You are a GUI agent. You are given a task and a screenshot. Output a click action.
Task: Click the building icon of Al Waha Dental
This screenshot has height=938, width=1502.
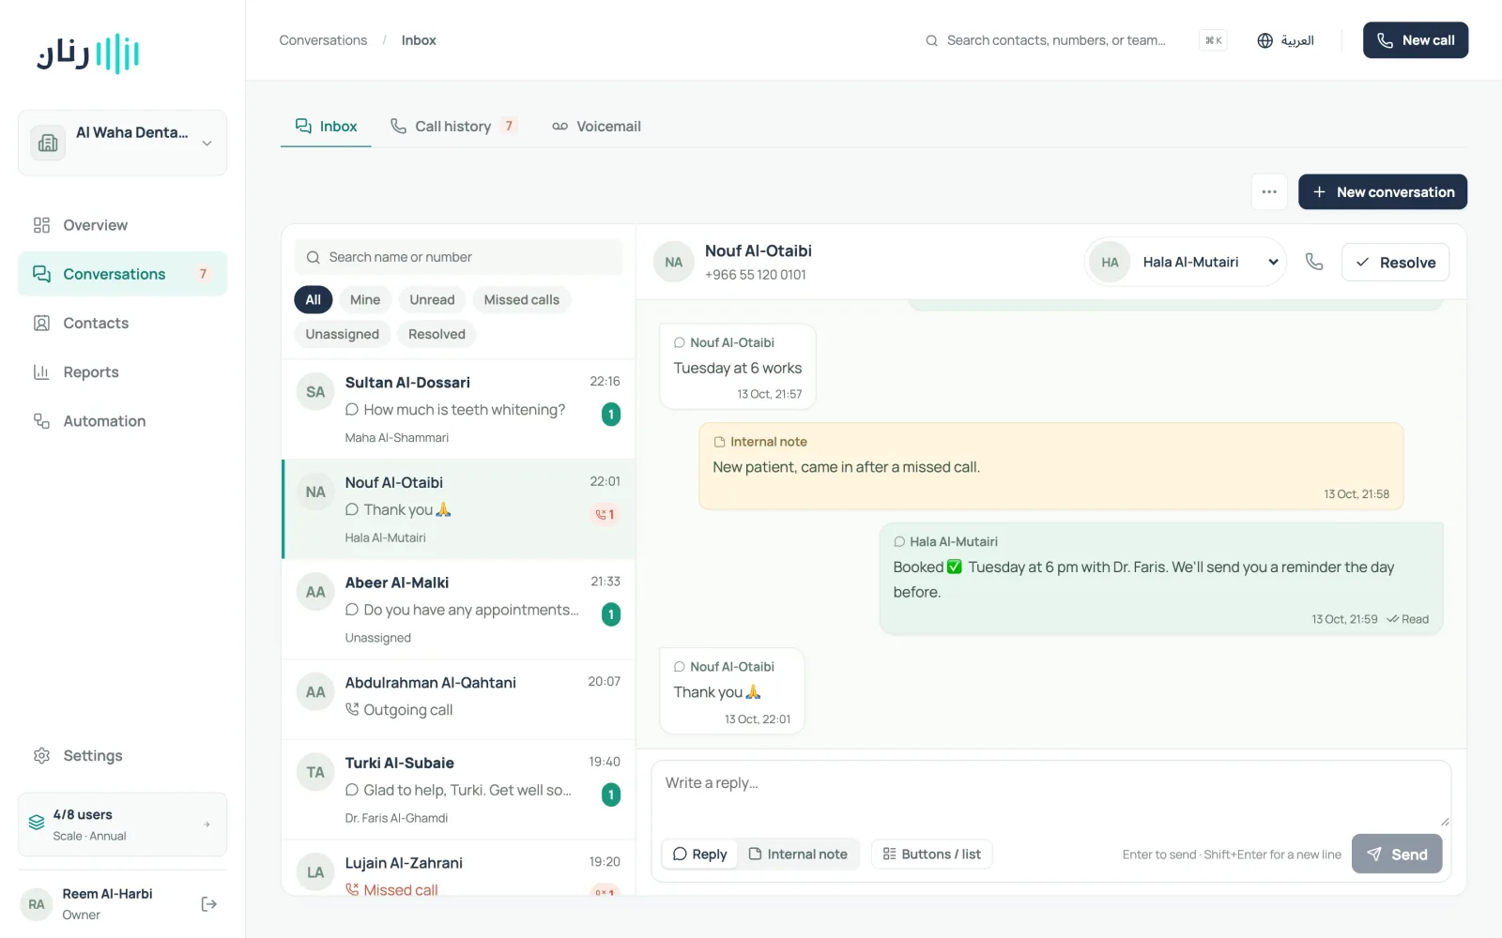48,143
